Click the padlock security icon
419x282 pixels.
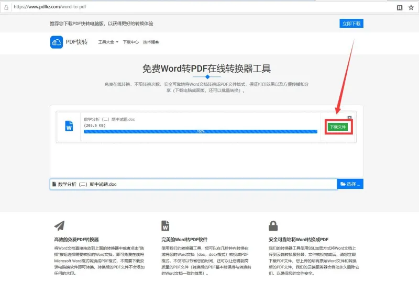point(273,225)
